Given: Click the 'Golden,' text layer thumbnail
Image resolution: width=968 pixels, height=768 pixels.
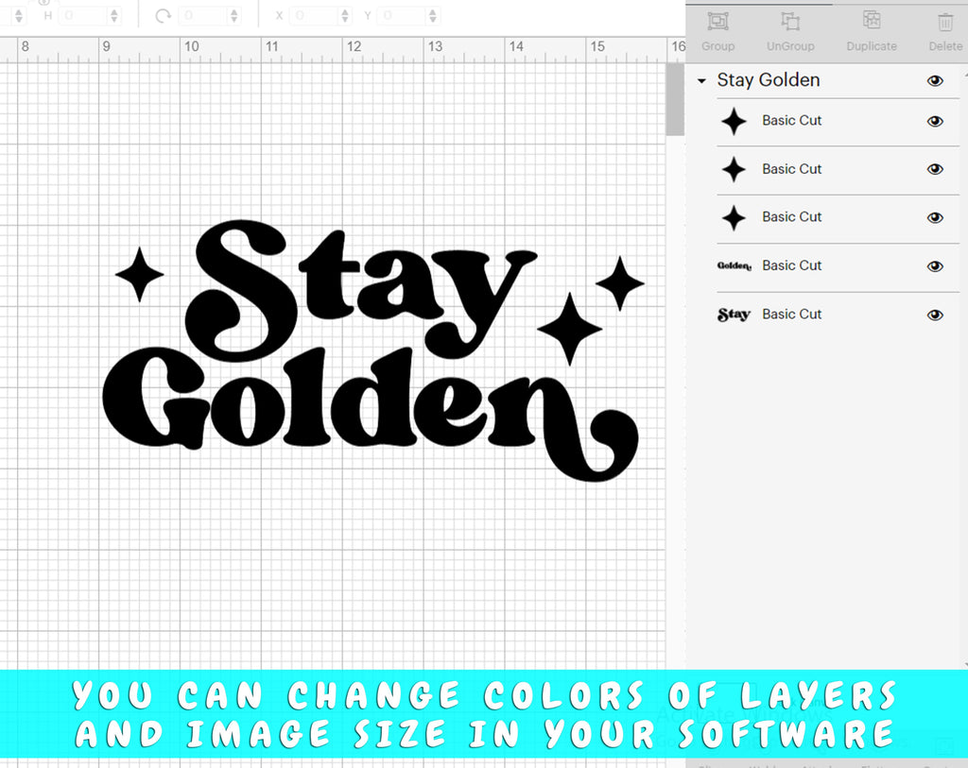Looking at the screenshot, I should tap(735, 265).
